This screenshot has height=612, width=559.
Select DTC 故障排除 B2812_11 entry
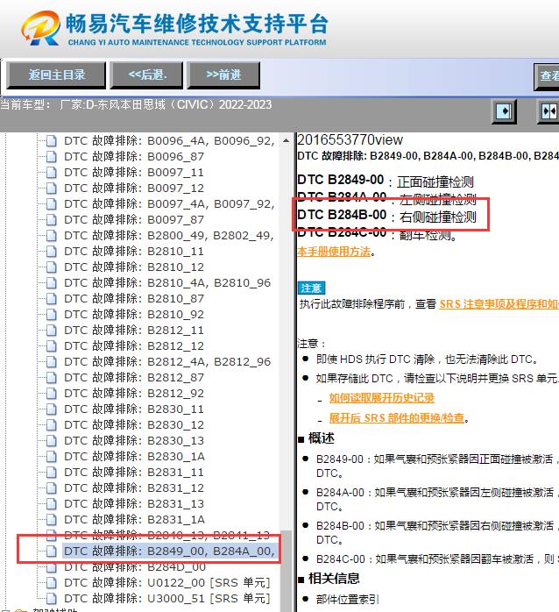(134, 331)
